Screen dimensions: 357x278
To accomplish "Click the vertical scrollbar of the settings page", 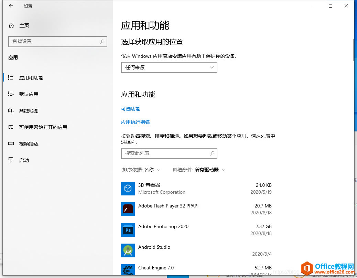I will coord(353,50).
